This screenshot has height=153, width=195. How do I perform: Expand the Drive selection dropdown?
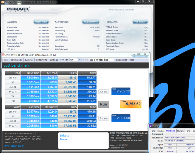(x=113, y=60)
